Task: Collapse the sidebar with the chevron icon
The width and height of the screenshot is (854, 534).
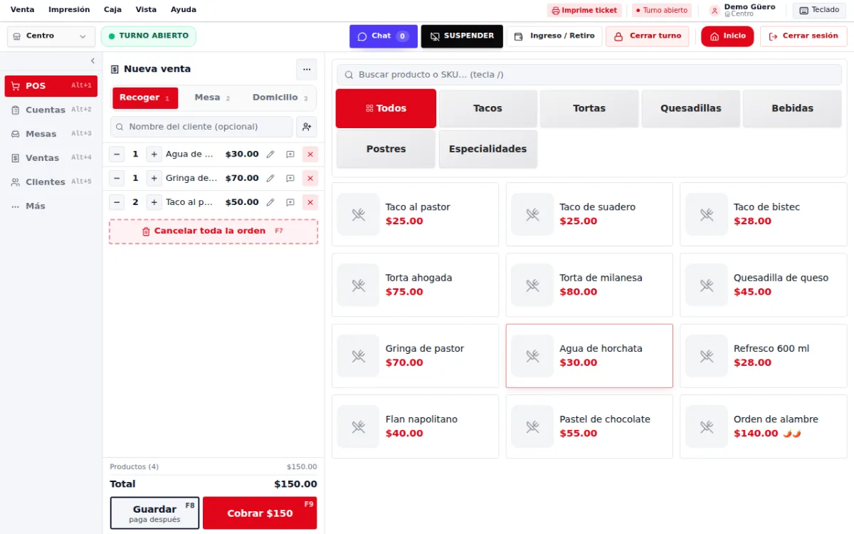Action: point(93,61)
